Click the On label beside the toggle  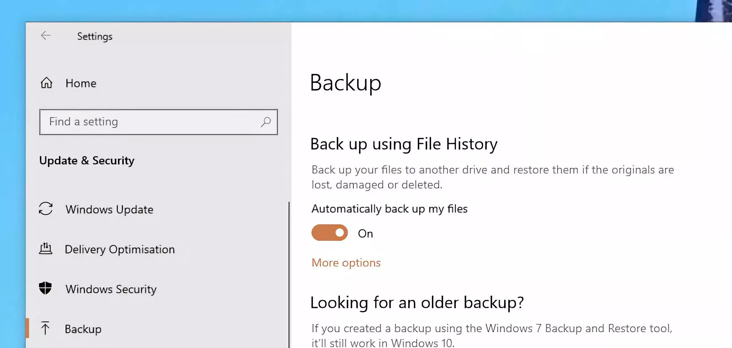point(365,233)
